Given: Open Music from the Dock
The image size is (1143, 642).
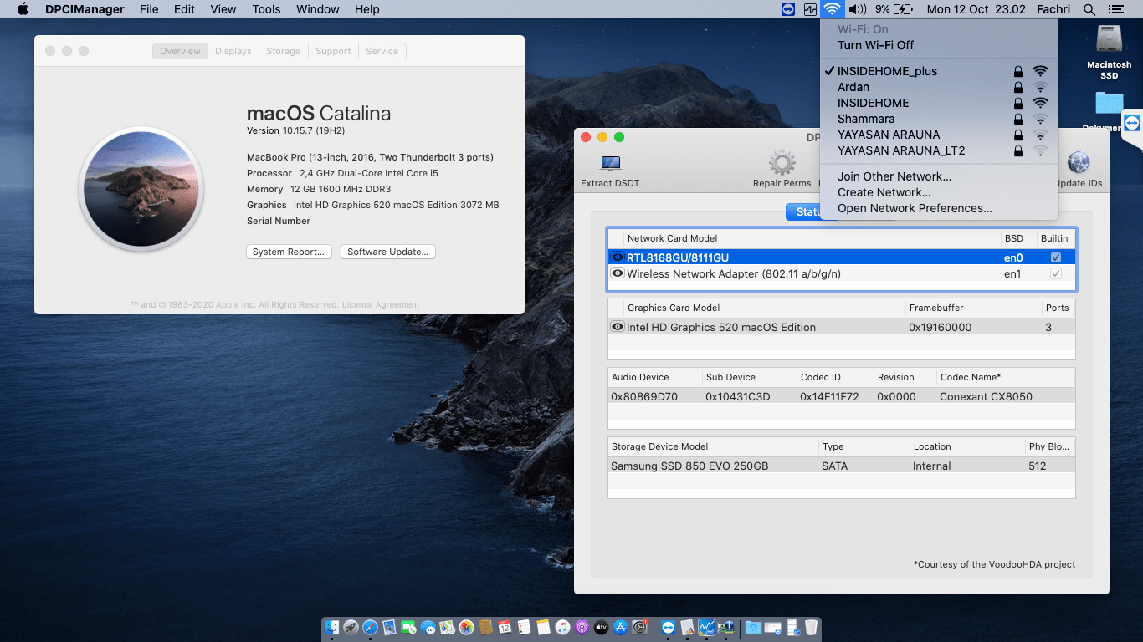Looking at the screenshot, I should [x=562, y=627].
